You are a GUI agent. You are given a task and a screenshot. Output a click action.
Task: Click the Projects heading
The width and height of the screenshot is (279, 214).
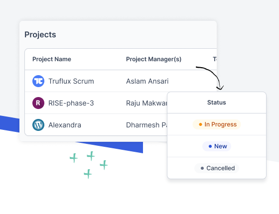click(40, 34)
